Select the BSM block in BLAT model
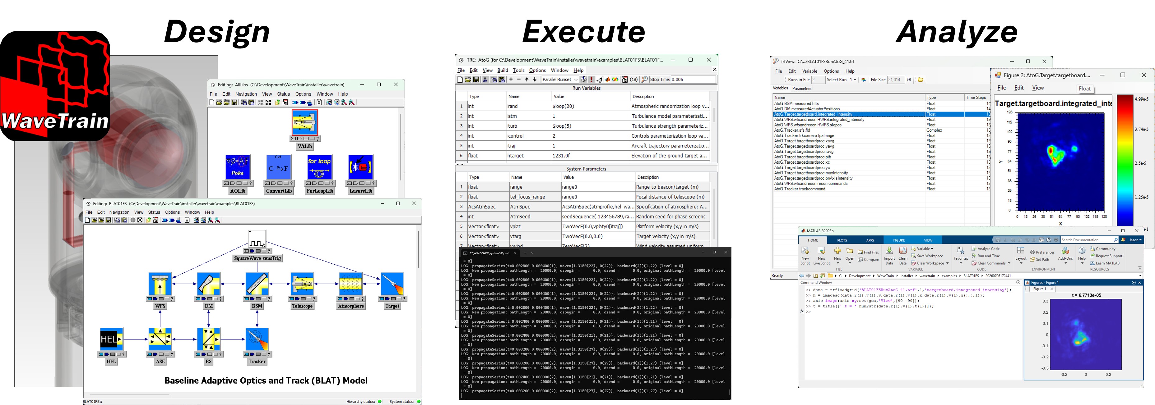Image resolution: width=1155 pixels, height=405 pixels. pyautogui.click(x=257, y=284)
